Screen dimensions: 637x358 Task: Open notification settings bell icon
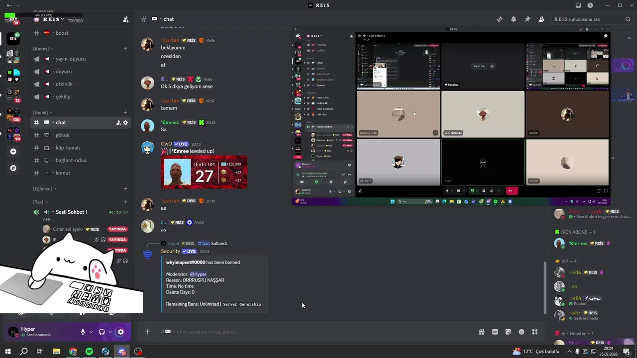[514, 19]
